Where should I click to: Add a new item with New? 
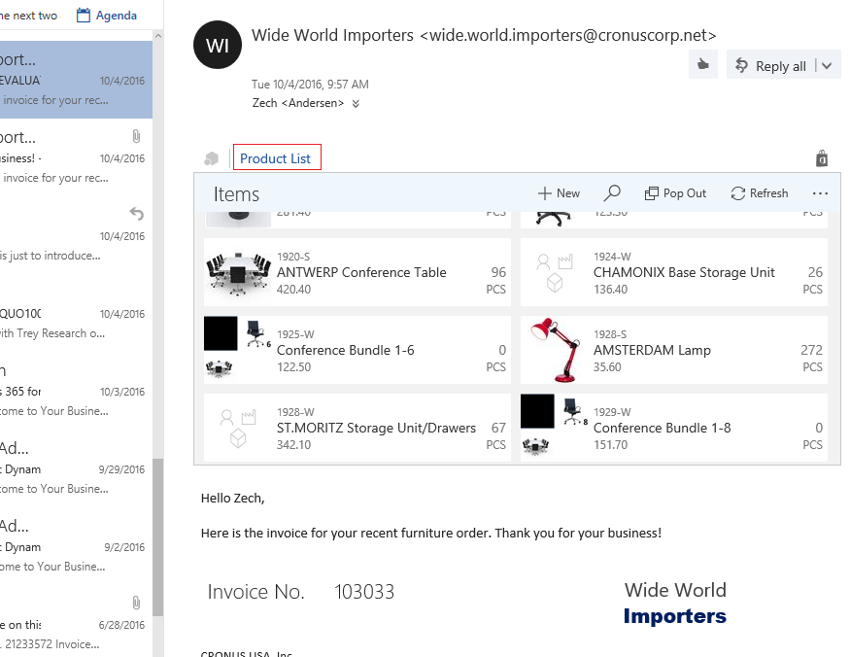pyautogui.click(x=559, y=193)
